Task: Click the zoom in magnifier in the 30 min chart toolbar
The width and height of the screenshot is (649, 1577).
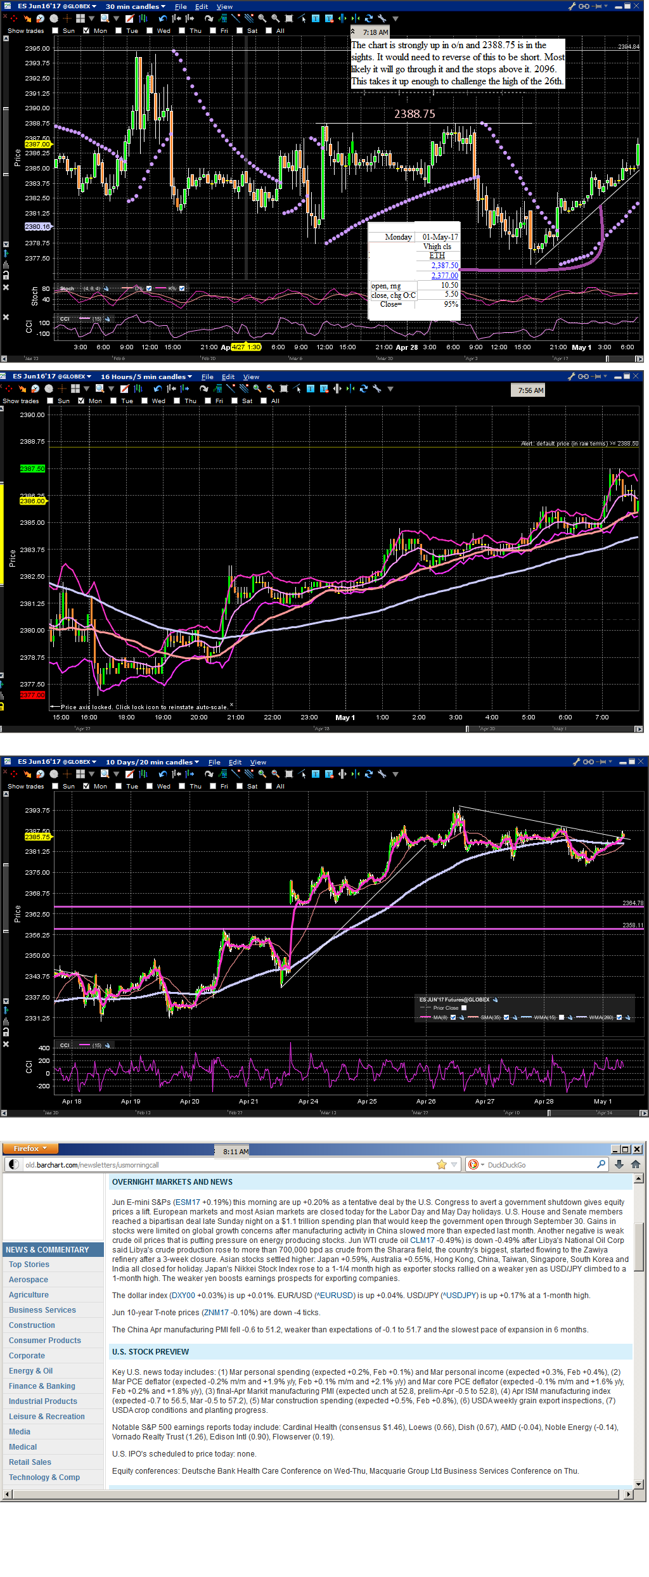Action: (x=262, y=18)
